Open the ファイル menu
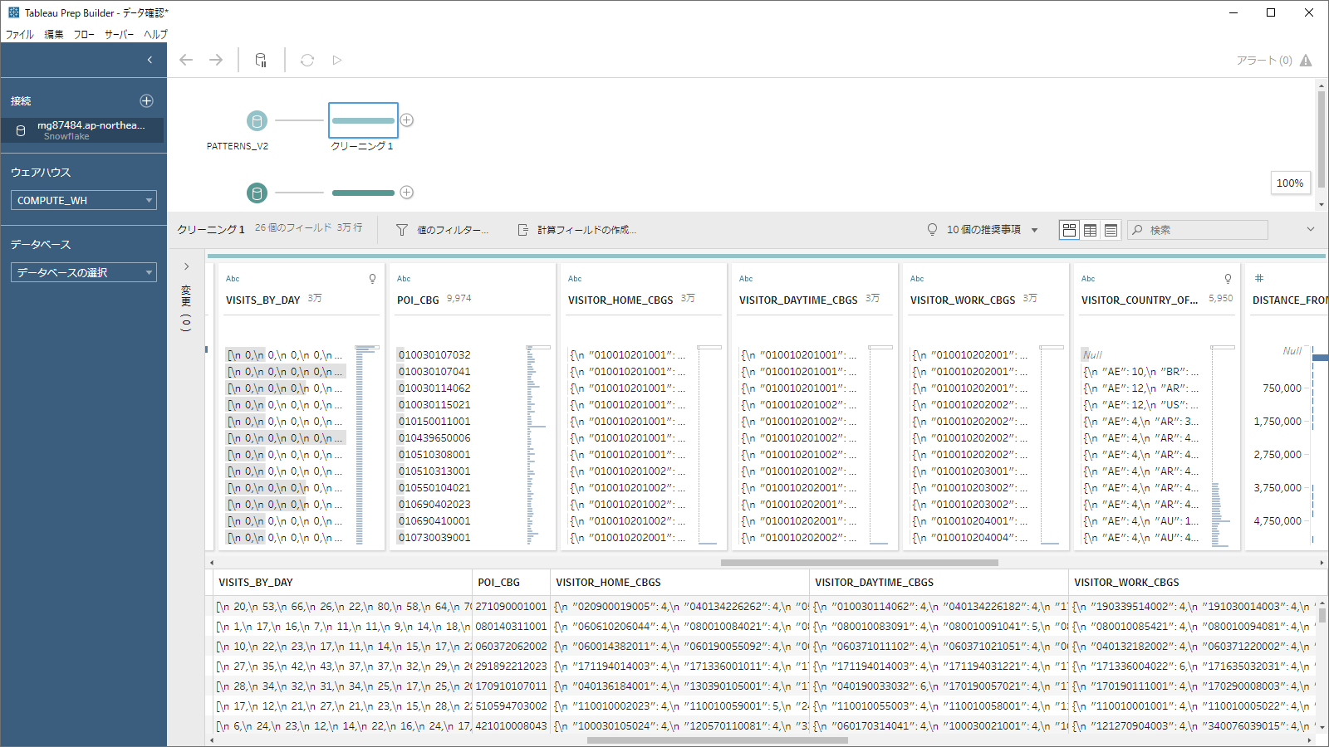The image size is (1329, 747). [20, 34]
